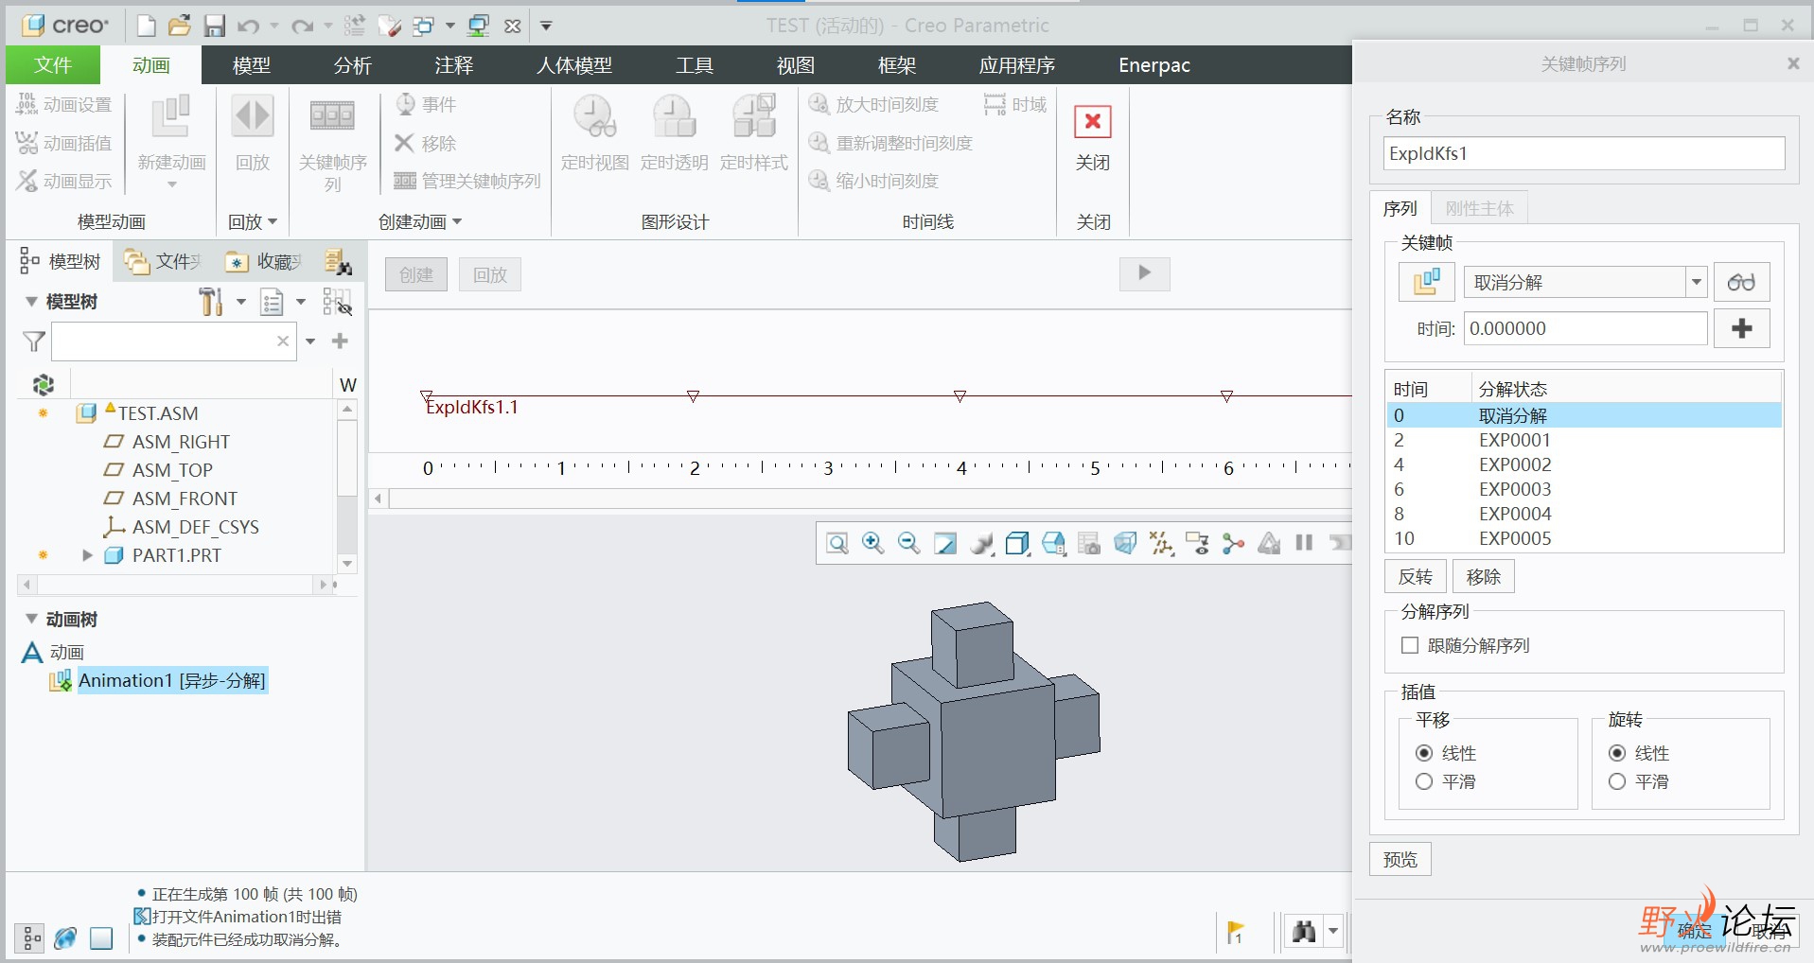
Task: Click the binoculars preview icon beside the keyframe dropdown
Action: point(1741,282)
